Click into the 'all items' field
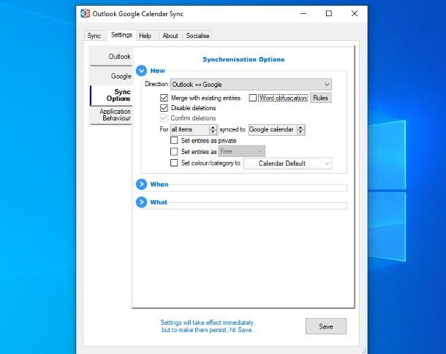Viewport: 446px width, 354px height. pos(190,130)
